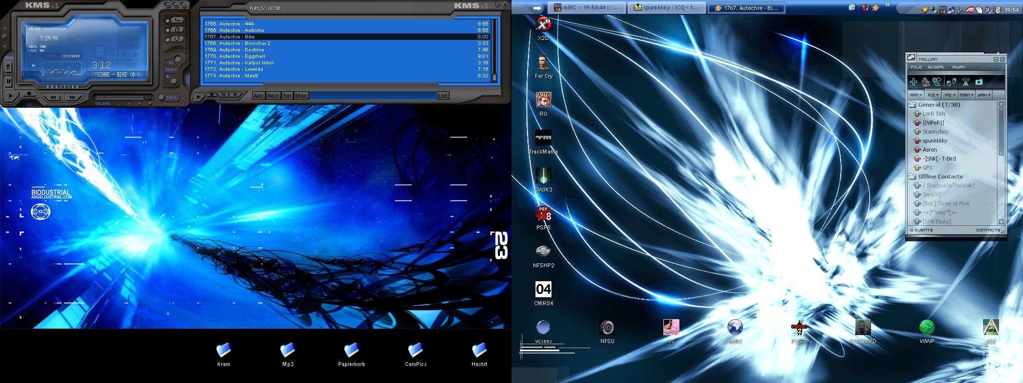Open the RO desktop icon
This screenshot has width=1023, height=383.
(x=543, y=104)
